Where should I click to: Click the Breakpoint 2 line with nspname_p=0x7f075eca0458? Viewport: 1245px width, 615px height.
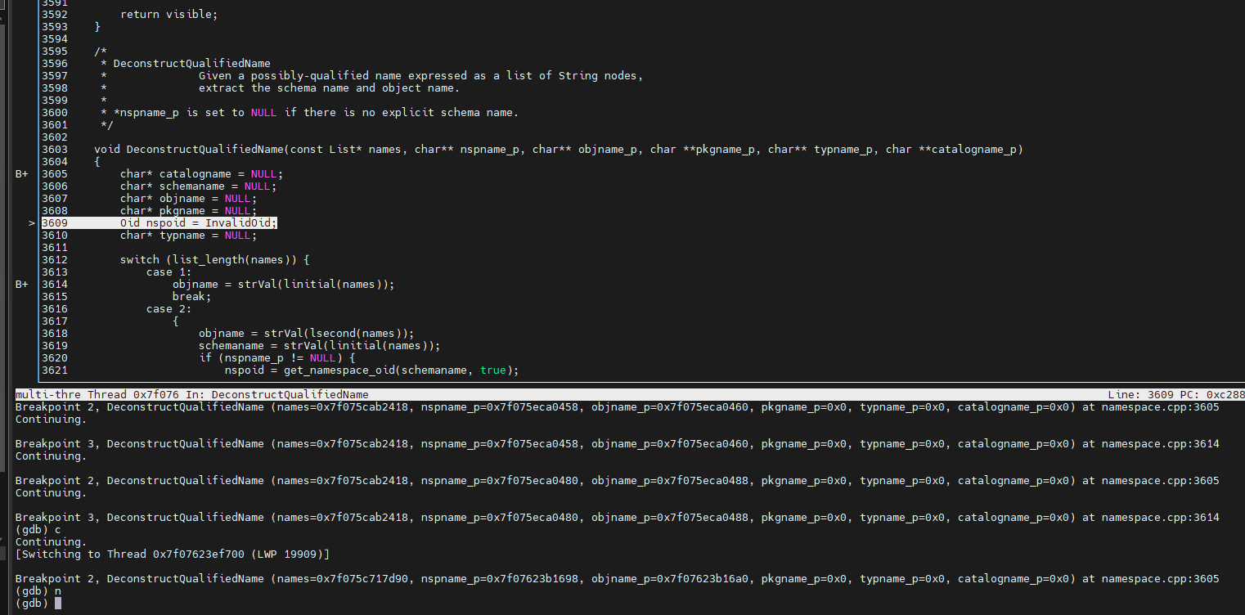(x=618, y=407)
